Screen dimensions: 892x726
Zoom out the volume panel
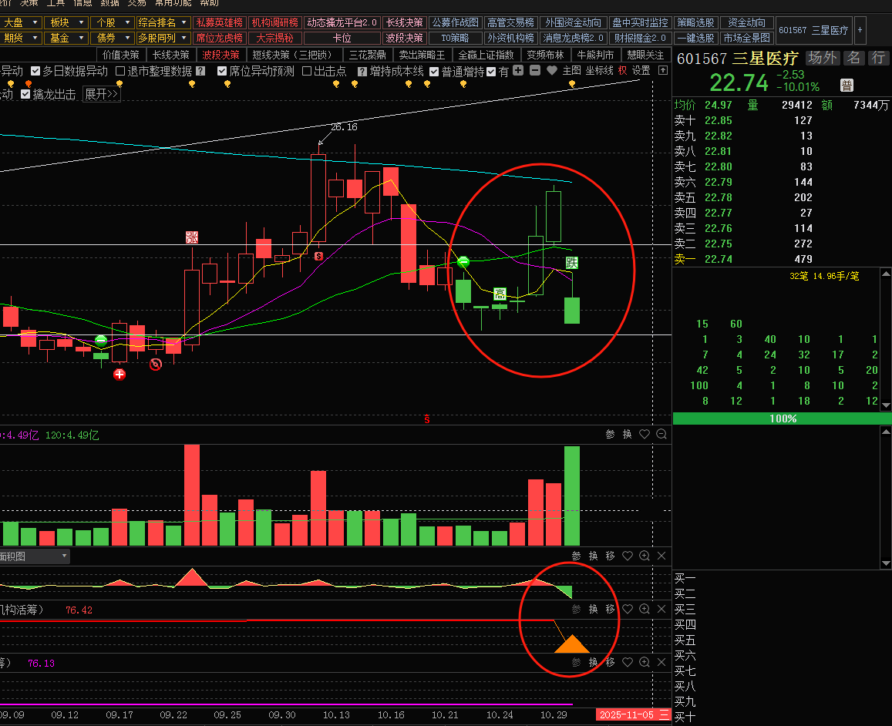pos(661,434)
